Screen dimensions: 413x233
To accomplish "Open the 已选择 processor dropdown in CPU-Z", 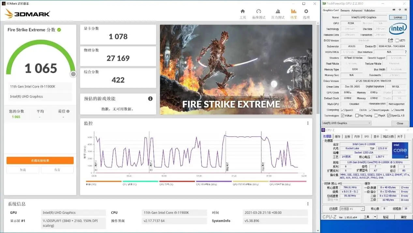I will [352, 209].
